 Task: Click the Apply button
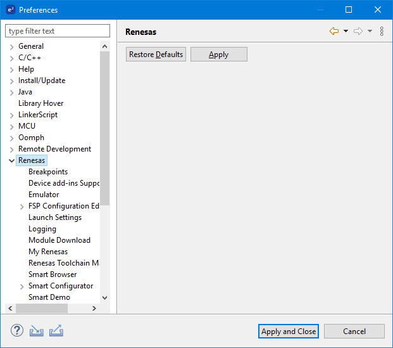coord(219,55)
